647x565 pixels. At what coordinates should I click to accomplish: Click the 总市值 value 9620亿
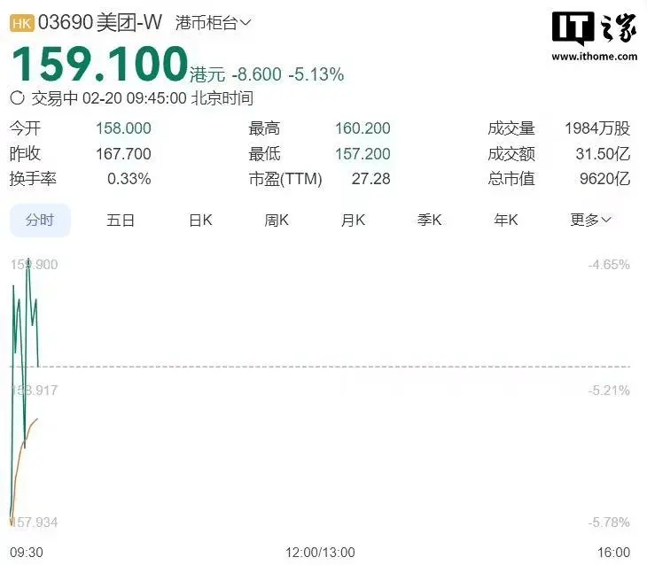605,179
